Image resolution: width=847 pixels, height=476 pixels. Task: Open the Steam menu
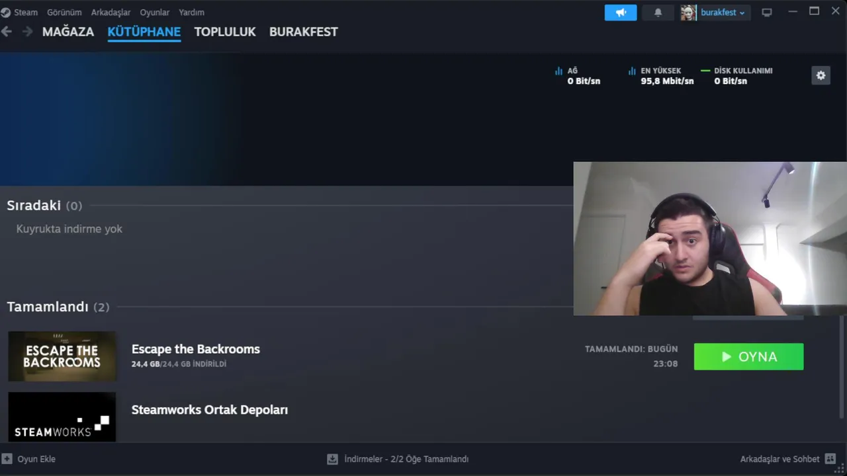(x=26, y=12)
